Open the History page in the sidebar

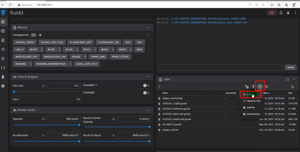pos(3,49)
